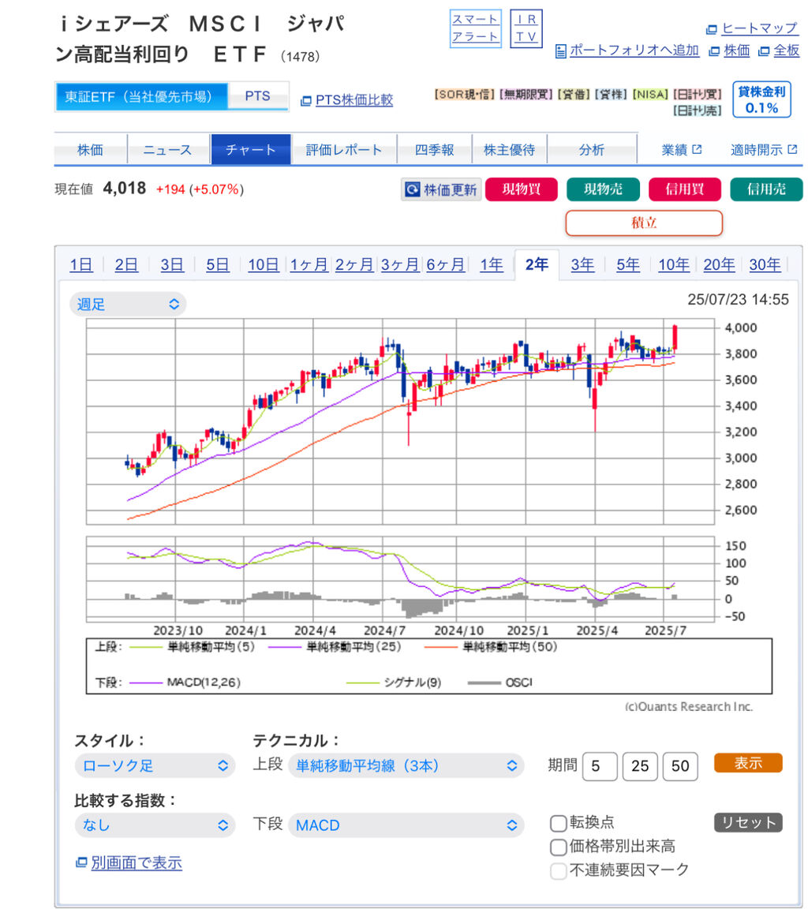Select the 東証ETF market tab
Viewport: 808px width, 909px height.
point(141,96)
